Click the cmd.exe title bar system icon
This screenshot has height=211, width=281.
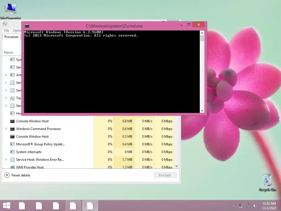pos(27,26)
